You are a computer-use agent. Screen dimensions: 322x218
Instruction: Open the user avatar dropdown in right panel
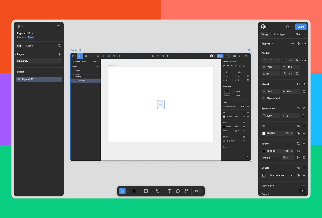pos(265,27)
